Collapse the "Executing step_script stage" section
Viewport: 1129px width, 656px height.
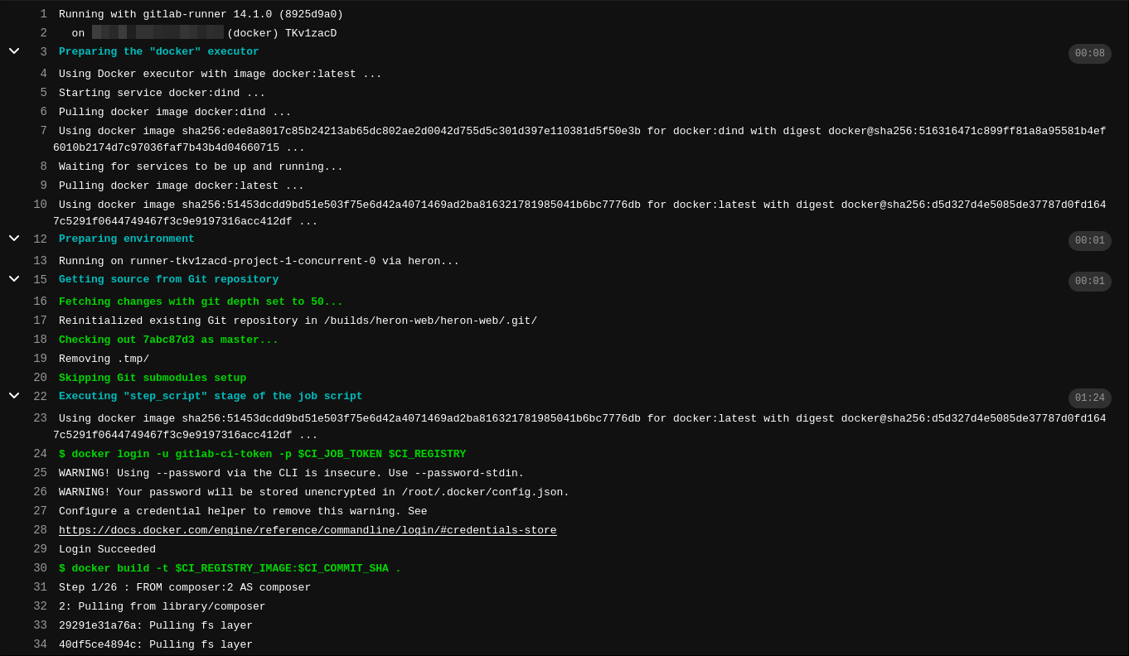[13, 396]
